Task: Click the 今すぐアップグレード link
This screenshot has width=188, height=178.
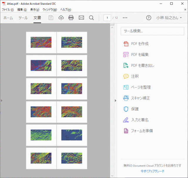Action: [152, 171]
